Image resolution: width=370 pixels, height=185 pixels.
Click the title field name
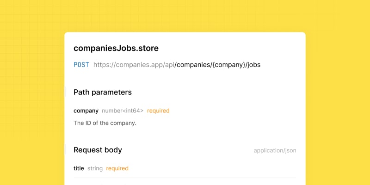[79, 168]
